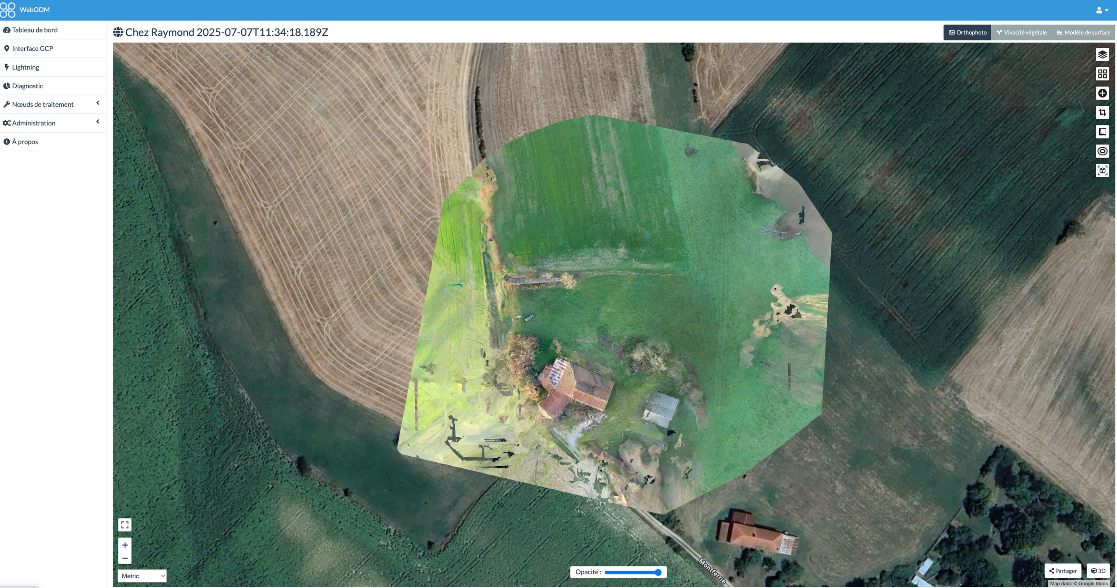
Task: Click the Opacité slider handle
Action: click(658, 572)
